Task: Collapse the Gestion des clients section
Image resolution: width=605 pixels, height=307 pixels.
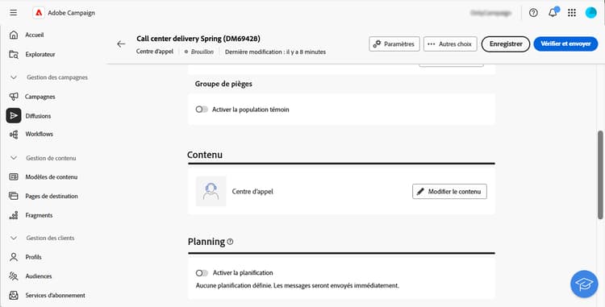Action: (14, 238)
